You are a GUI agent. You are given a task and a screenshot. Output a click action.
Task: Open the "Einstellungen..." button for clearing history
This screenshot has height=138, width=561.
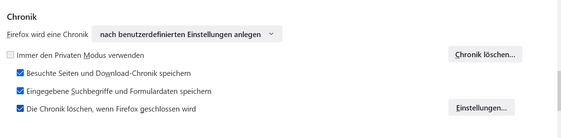point(481,107)
